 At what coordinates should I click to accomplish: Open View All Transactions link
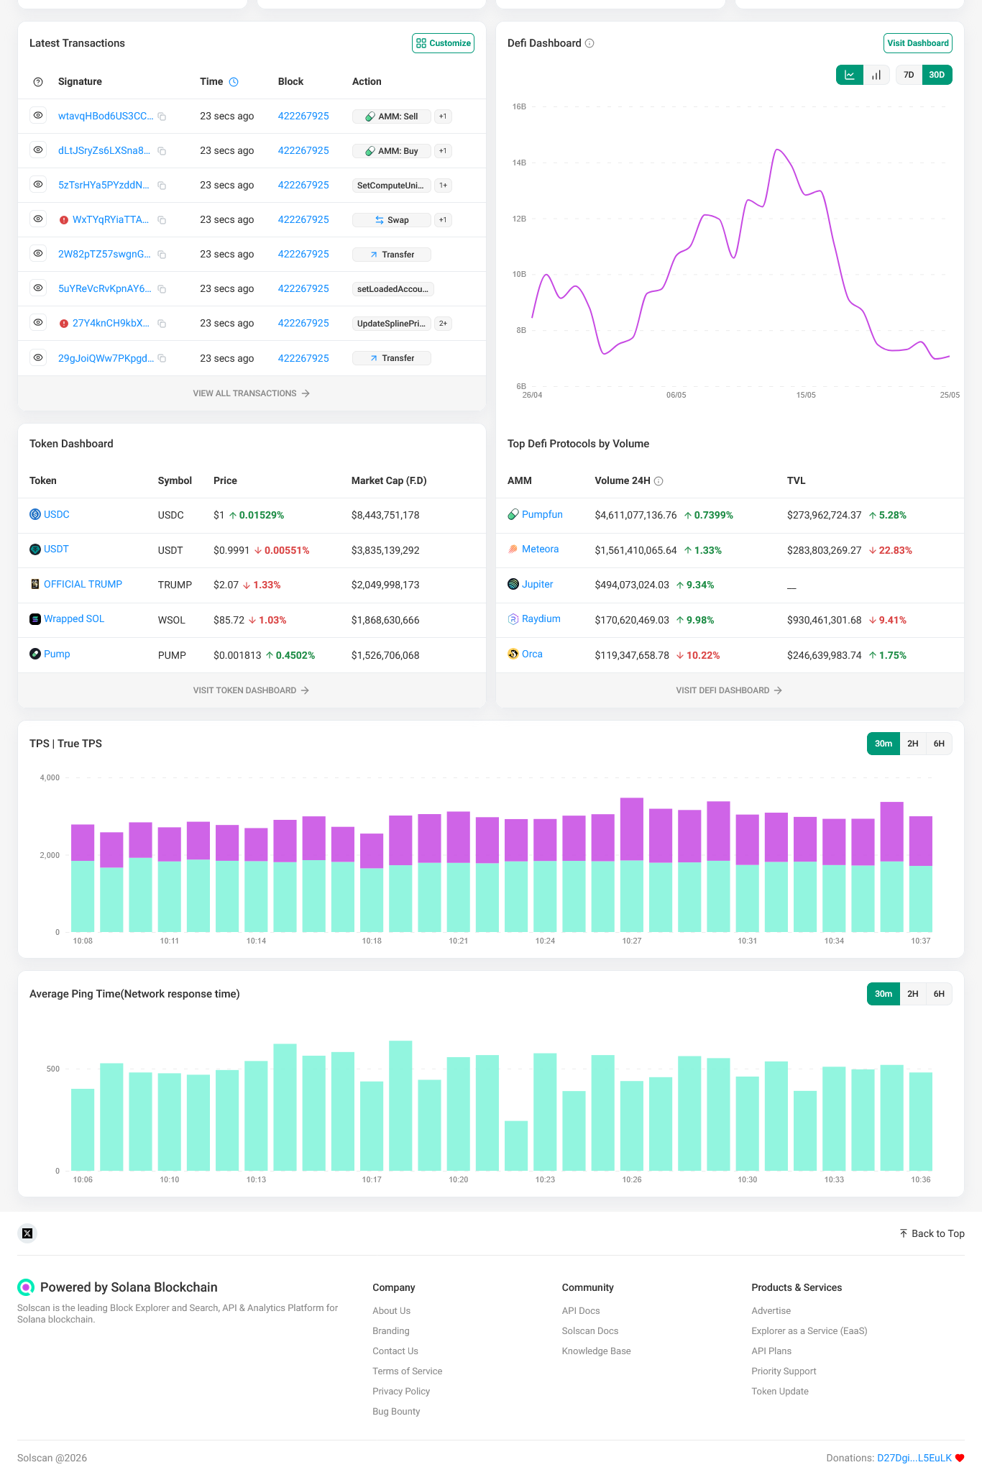(x=252, y=393)
